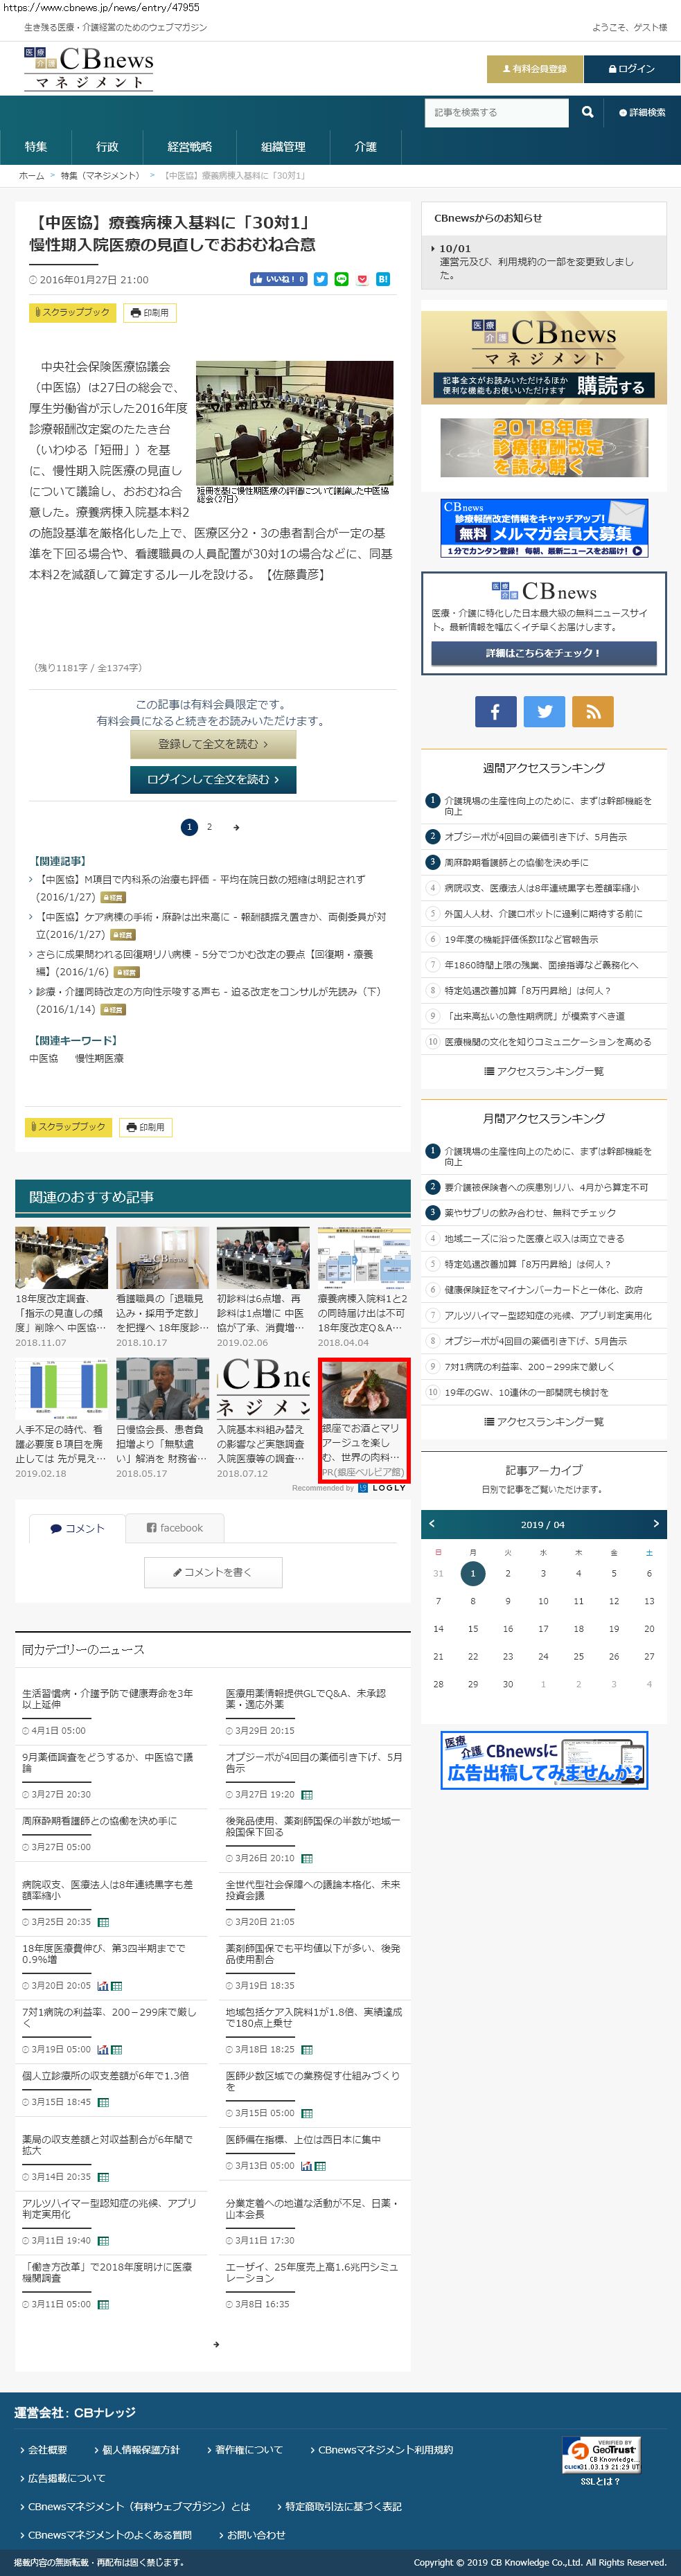
Task: Type in the 記事を検索する search field
Action: 497,112
